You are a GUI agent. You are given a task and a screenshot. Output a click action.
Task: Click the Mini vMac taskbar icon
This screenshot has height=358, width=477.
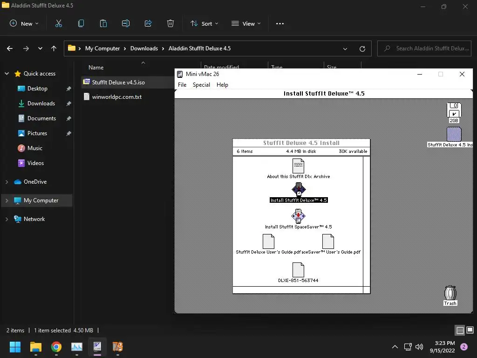click(97, 347)
